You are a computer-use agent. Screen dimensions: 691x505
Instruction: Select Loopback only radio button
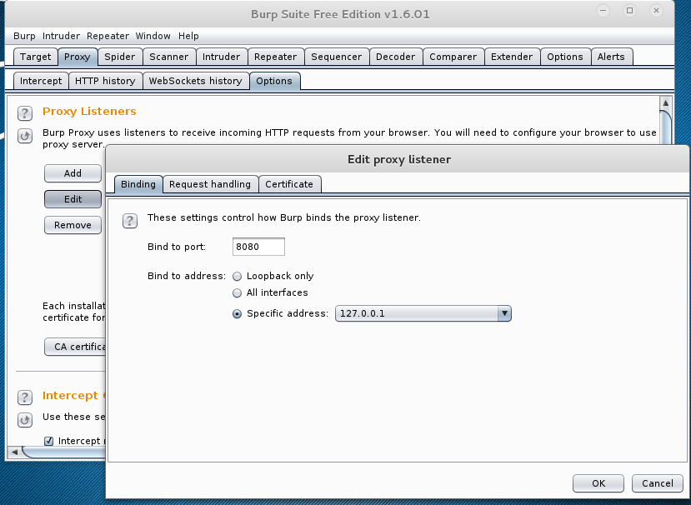(237, 277)
